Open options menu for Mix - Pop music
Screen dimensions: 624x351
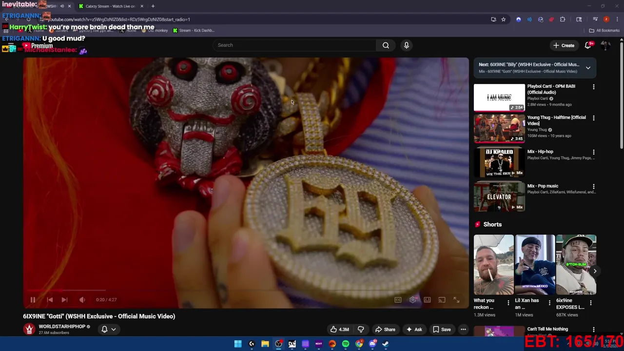pos(593,186)
